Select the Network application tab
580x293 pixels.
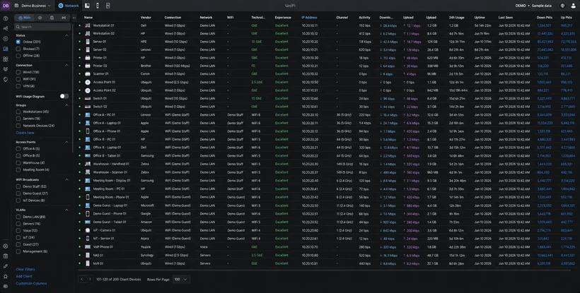[x=69, y=6]
